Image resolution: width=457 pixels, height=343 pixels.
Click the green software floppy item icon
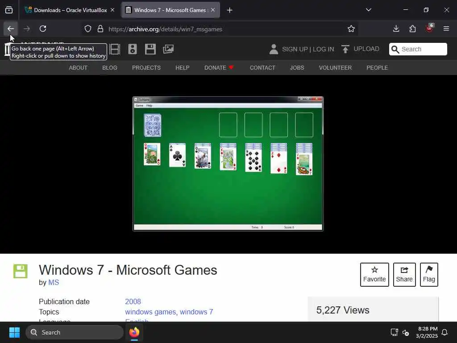pyautogui.click(x=21, y=271)
